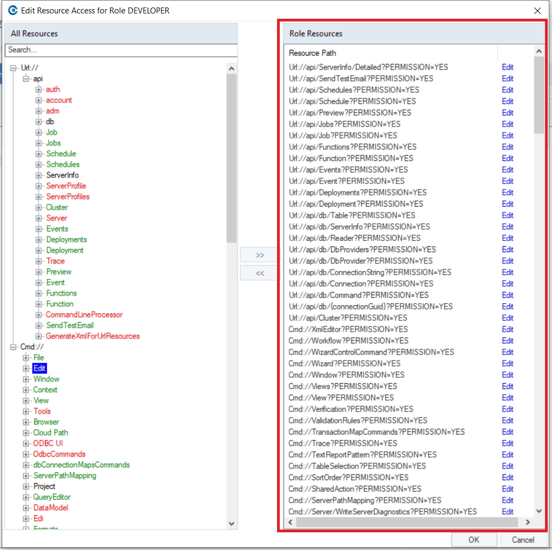
Task: Expand the ServerProfile tree node
Action: tap(39, 186)
